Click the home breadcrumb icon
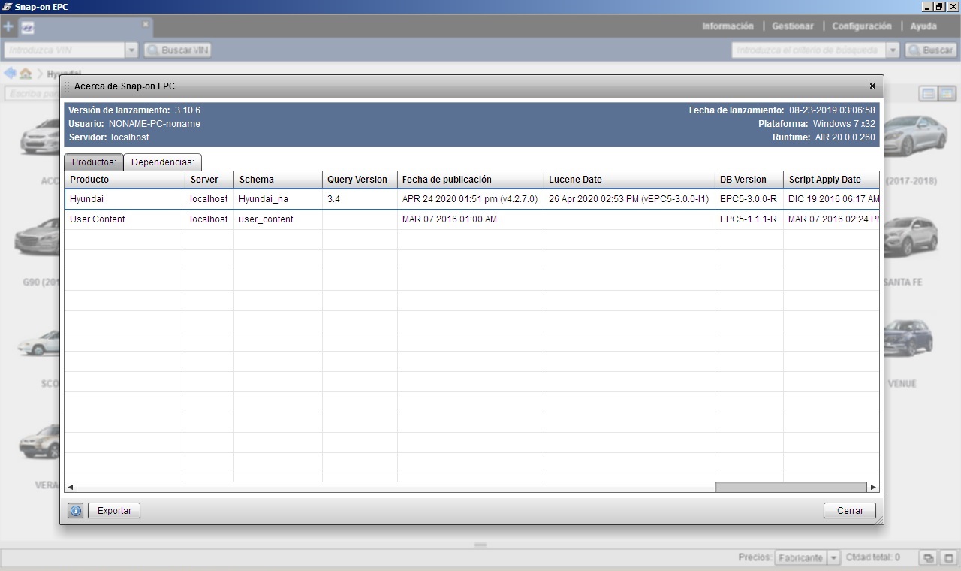The height and width of the screenshot is (571, 961). coord(26,74)
